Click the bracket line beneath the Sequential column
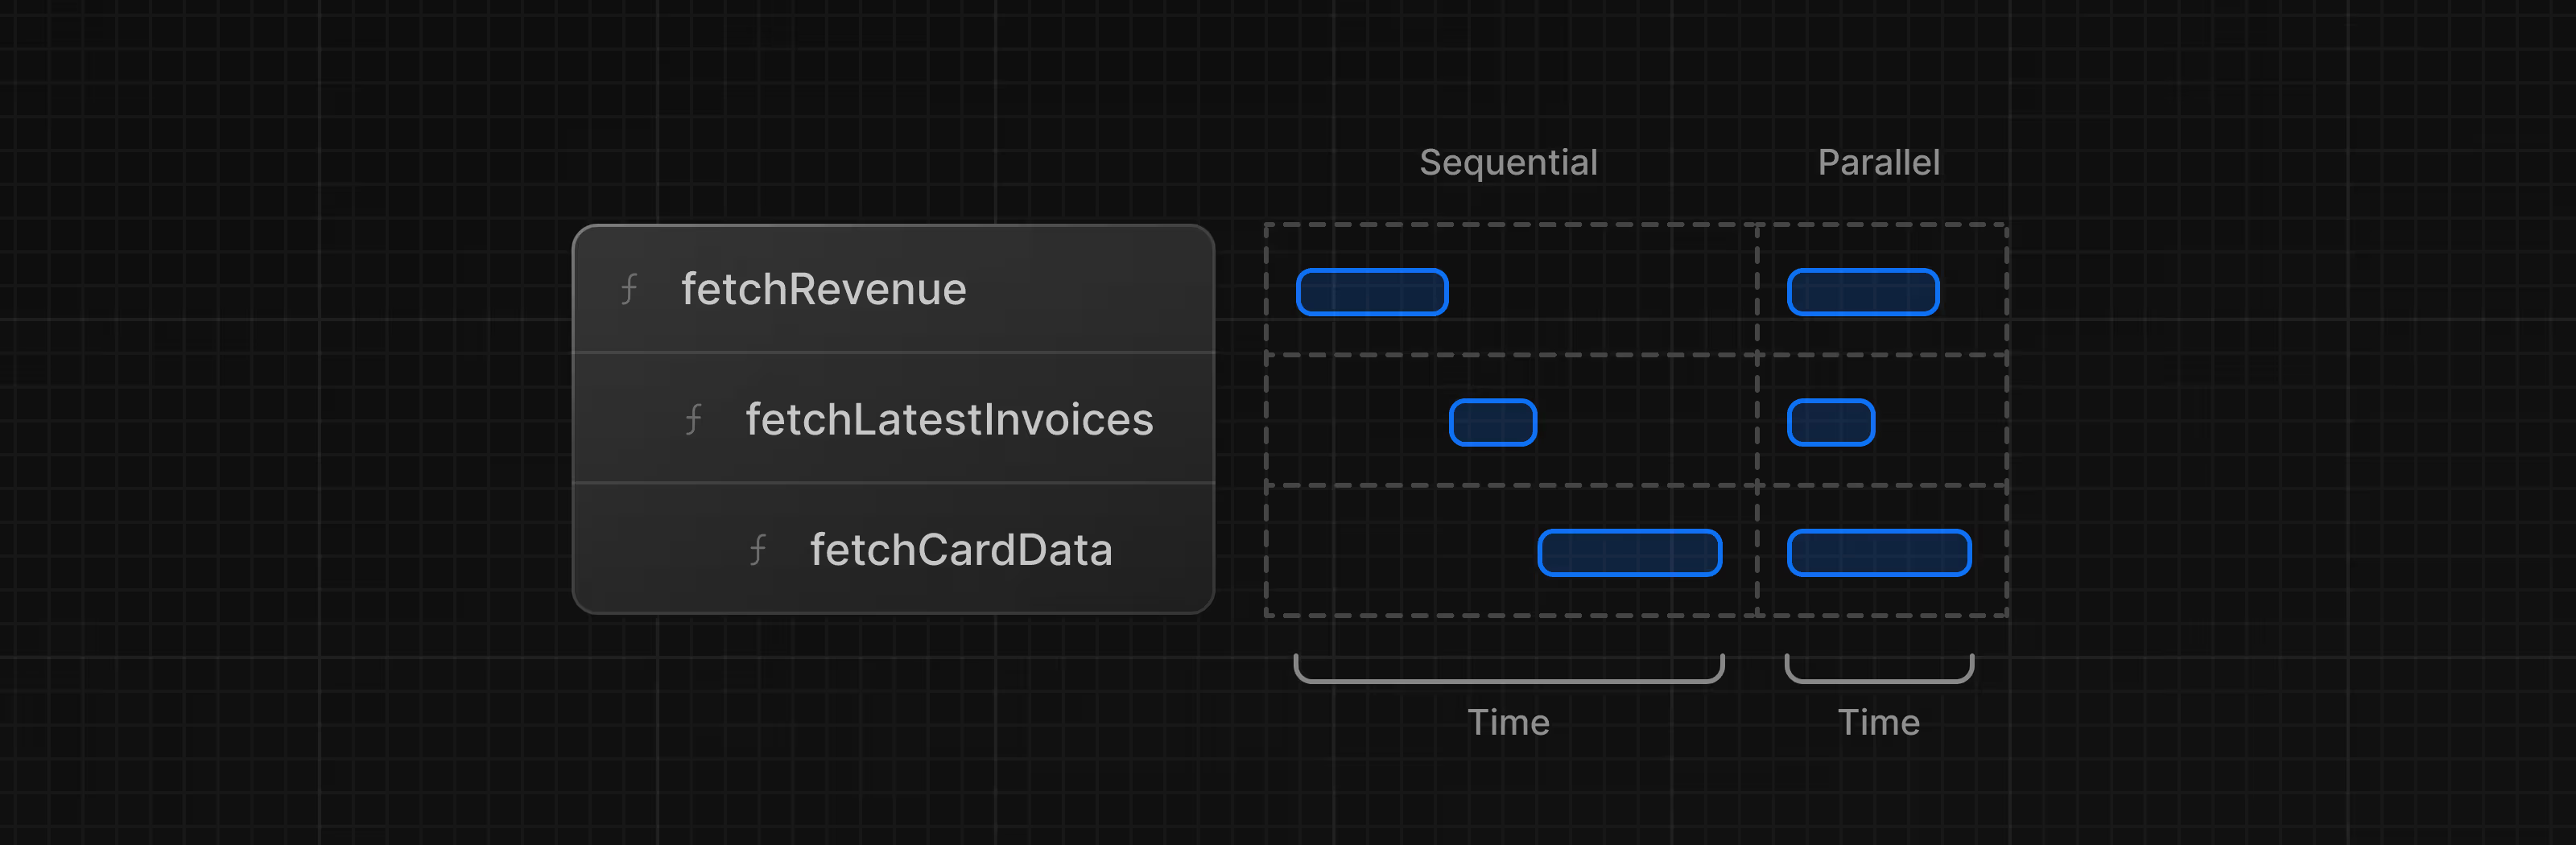 point(1508,681)
